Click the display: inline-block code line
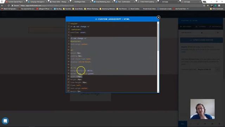 (81, 62)
